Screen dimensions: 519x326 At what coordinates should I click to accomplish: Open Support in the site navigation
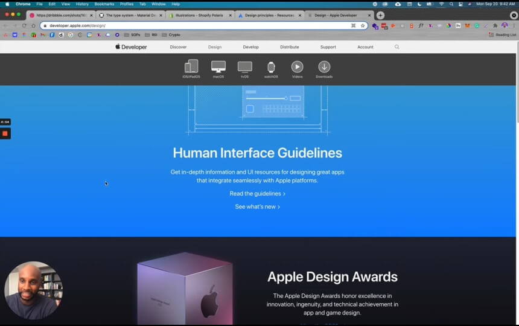pyautogui.click(x=328, y=47)
